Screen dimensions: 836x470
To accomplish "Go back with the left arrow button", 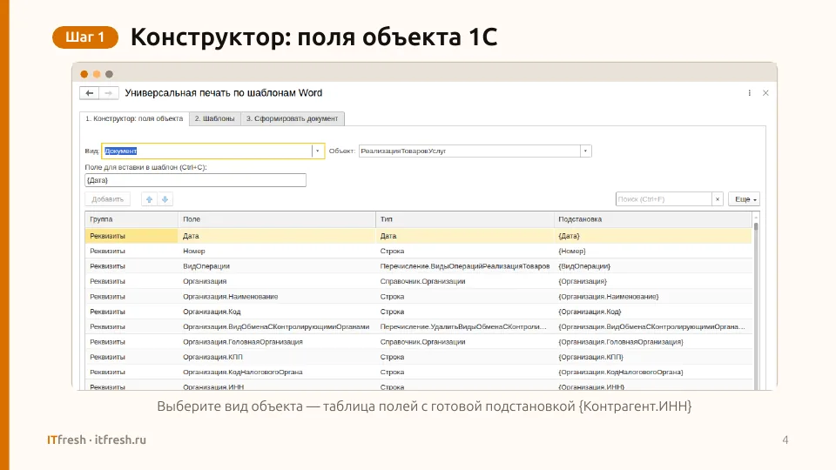I will [89, 93].
